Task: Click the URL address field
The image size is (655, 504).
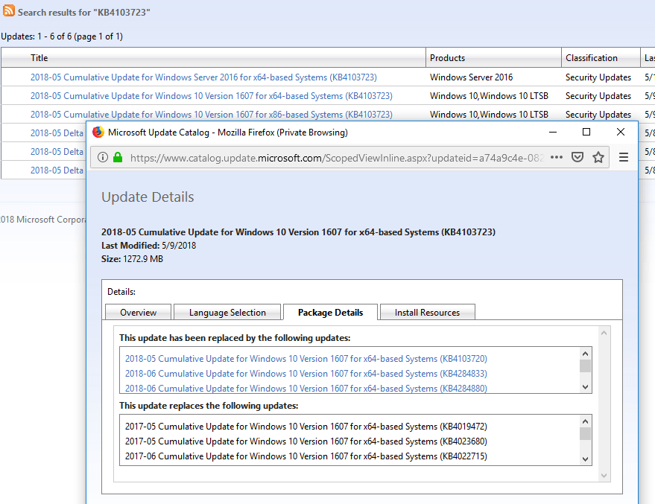Action: pos(335,157)
